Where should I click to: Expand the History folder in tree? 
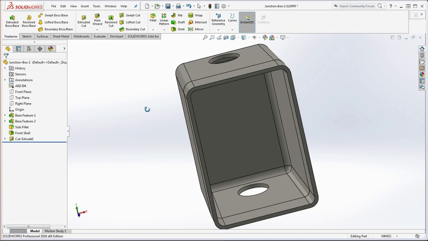[x=5, y=68]
